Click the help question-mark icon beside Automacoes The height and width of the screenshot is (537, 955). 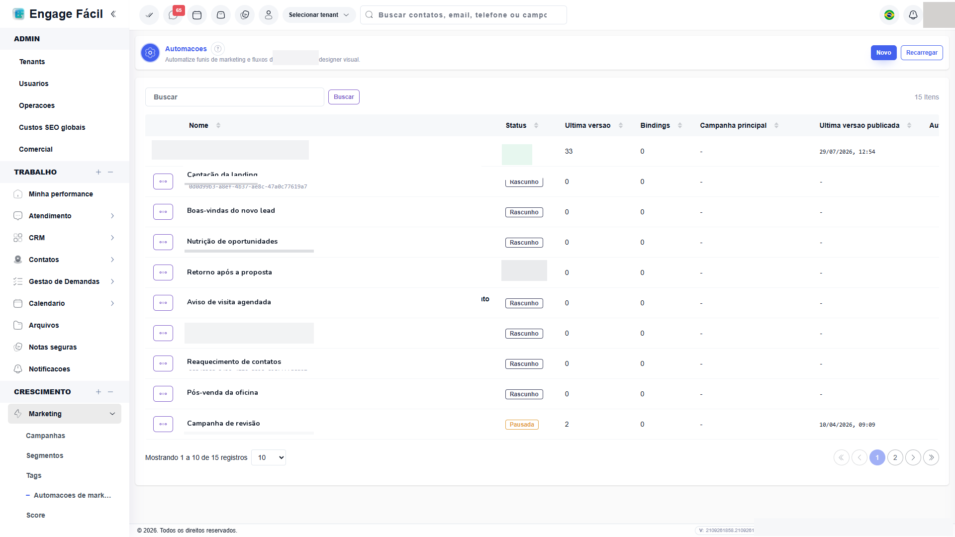click(x=218, y=49)
